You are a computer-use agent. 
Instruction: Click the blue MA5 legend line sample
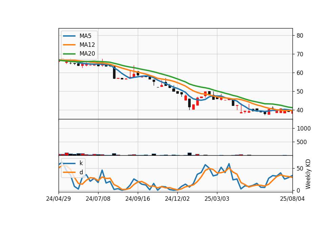69,36
